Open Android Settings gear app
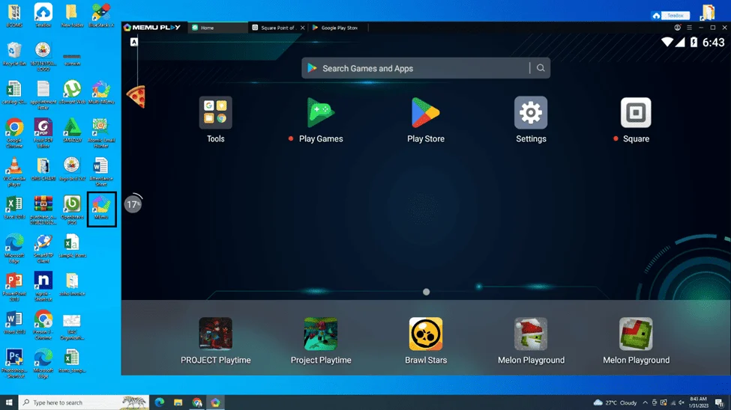The image size is (731, 410). [531, 113]
